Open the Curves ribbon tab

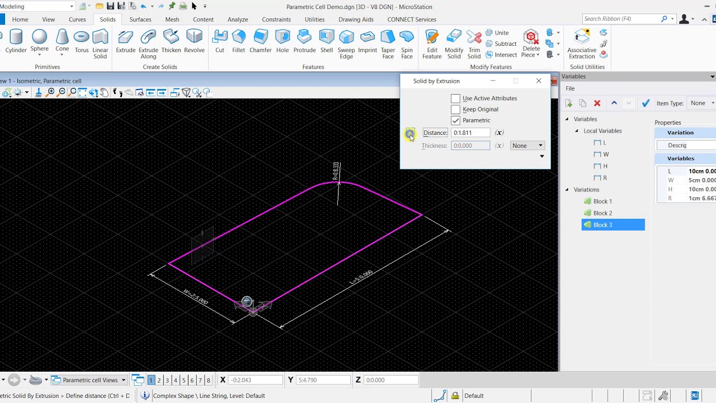[x=77, y=19]
